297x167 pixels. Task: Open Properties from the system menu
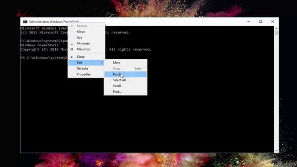click(86, 74)
